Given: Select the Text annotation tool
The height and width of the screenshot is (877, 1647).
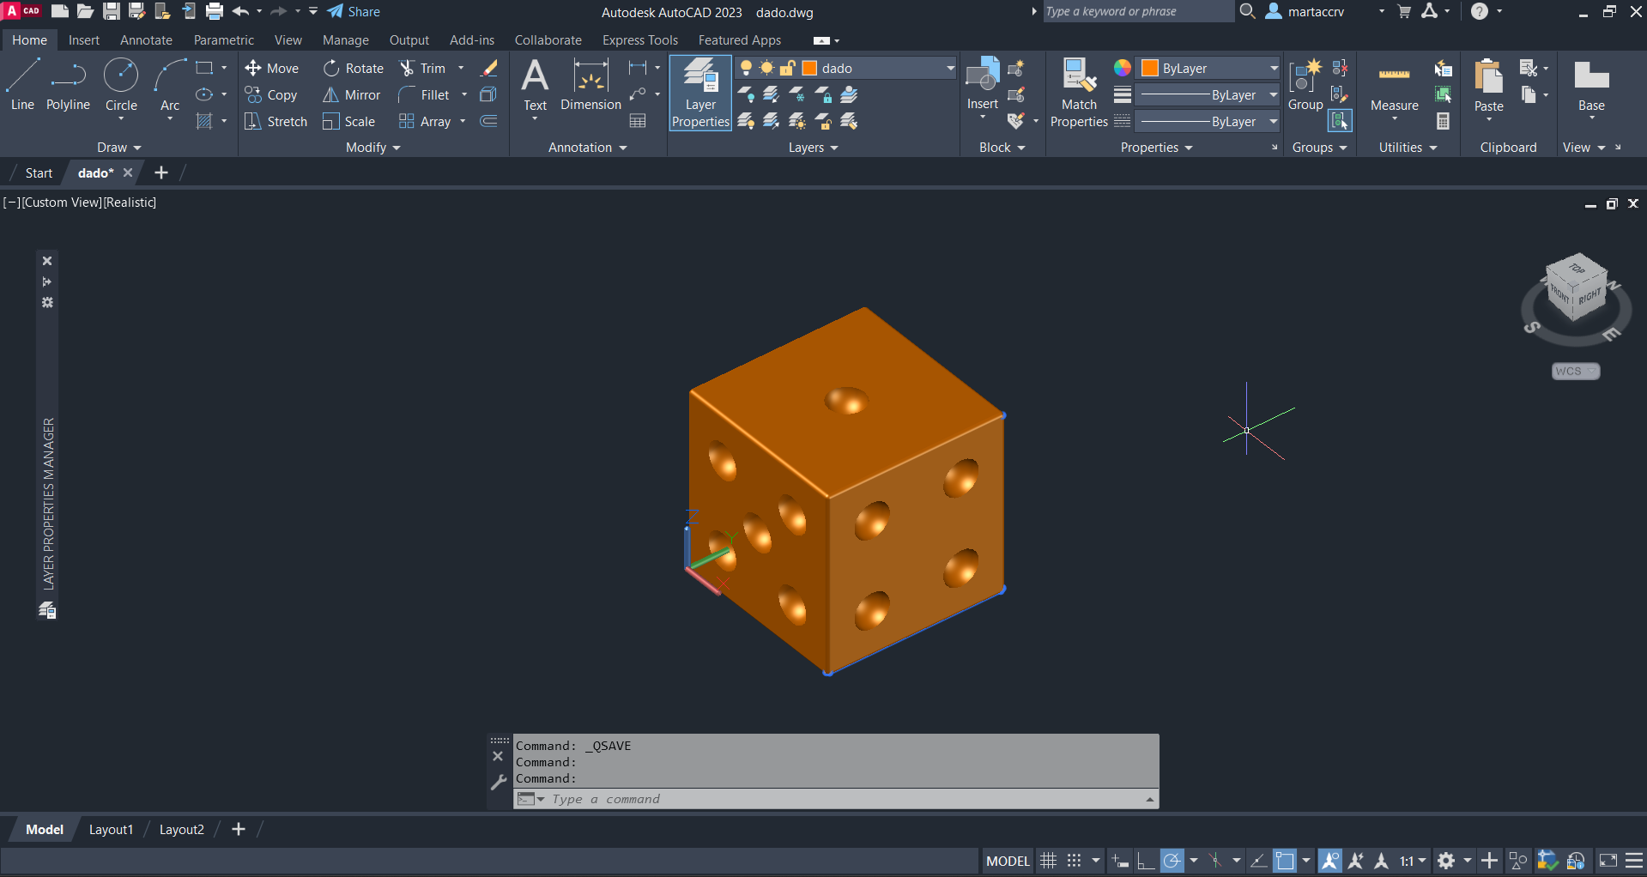Looking at the screenshot, I should [535, 85].
